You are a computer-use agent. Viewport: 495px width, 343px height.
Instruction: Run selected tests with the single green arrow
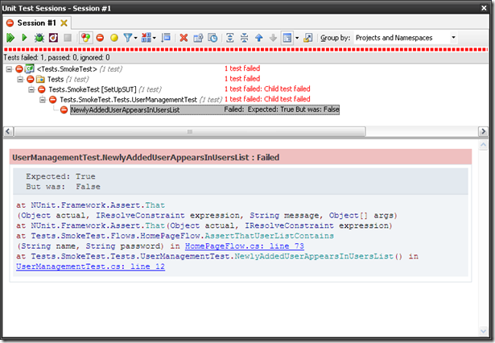point(24,38)
